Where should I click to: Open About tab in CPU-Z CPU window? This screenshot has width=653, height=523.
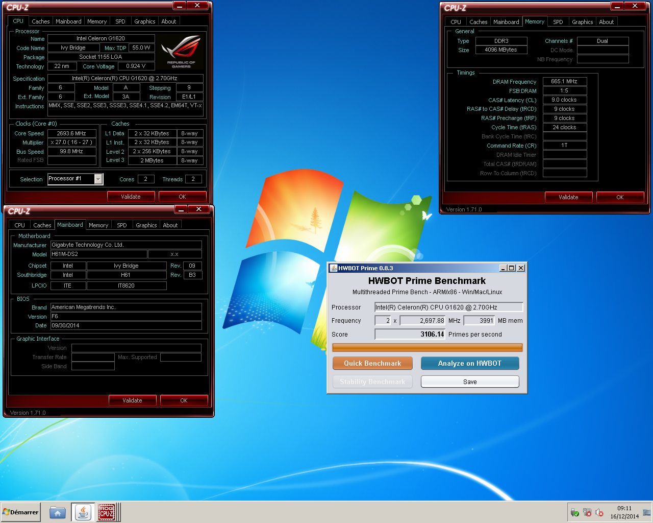pyautogui.click(x=169, y=21)
